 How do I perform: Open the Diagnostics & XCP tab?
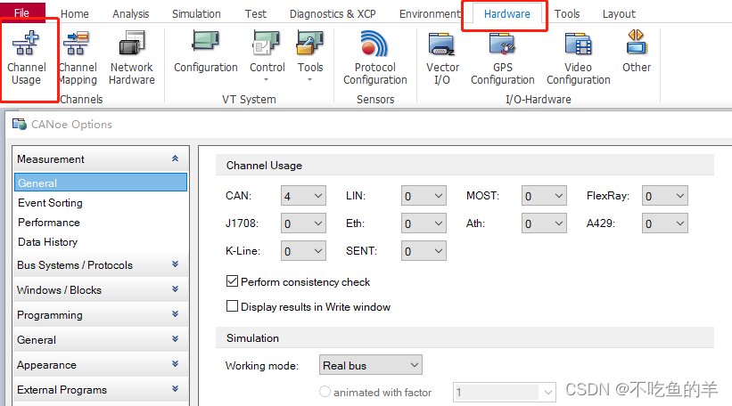click(333, 14)
